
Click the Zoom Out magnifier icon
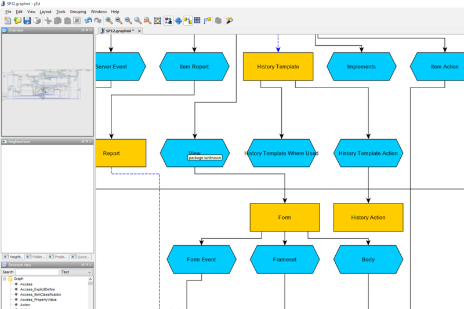point(118,20)
